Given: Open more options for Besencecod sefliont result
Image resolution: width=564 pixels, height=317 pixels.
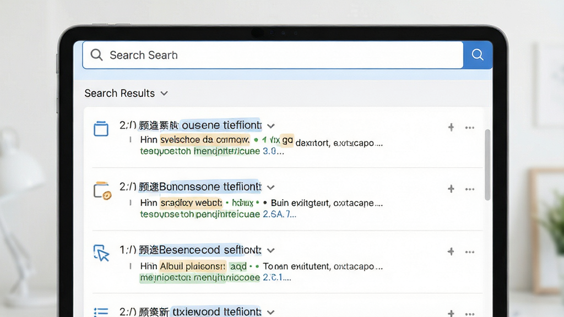Looking at the screenshot, I should click(x=470, y=252).
